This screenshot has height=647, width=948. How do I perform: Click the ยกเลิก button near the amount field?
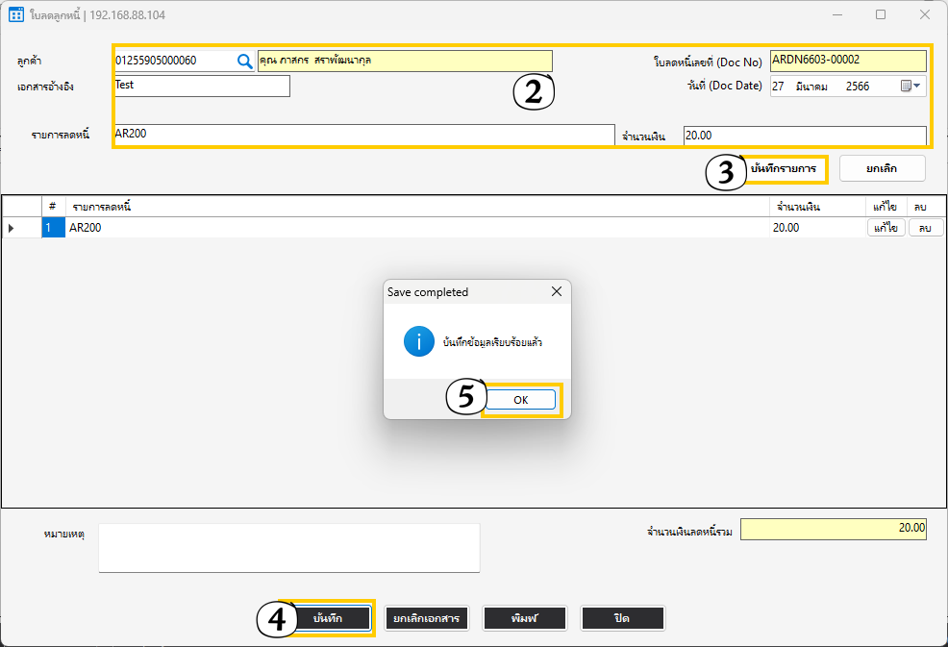882,168
